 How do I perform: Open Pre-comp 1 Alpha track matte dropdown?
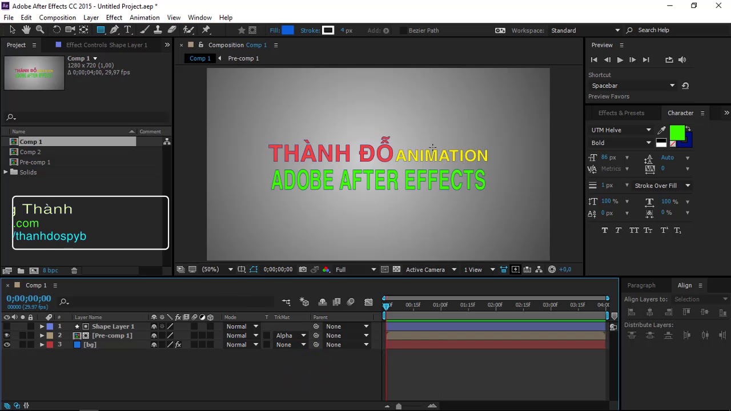291,336
